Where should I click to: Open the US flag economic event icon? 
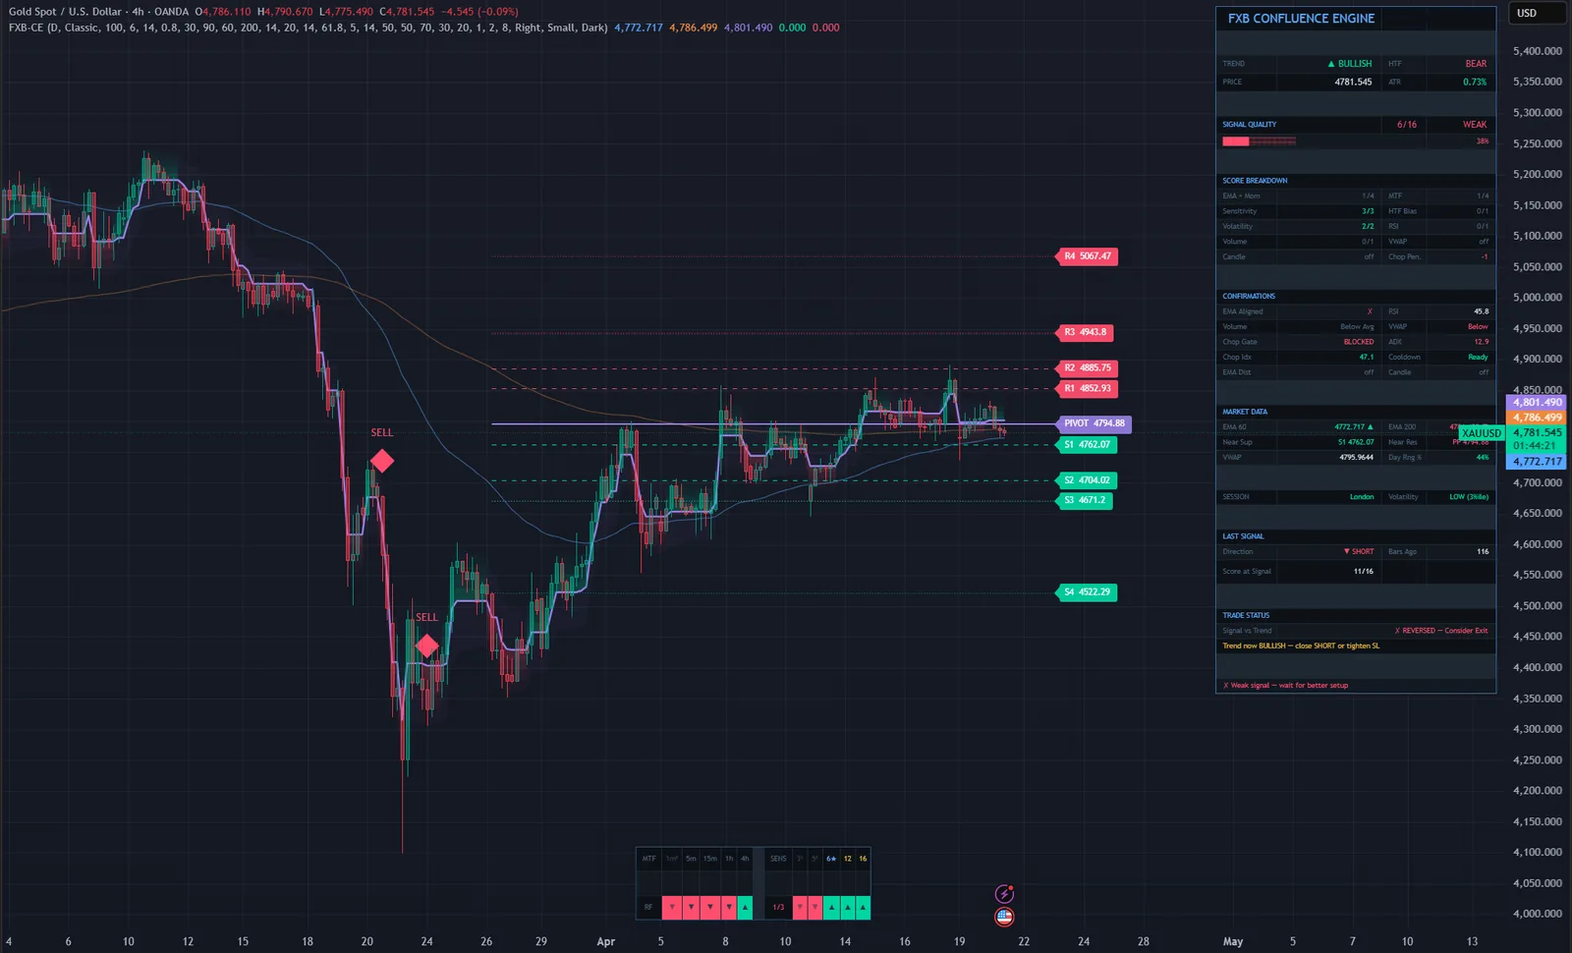pos(1004,917)
